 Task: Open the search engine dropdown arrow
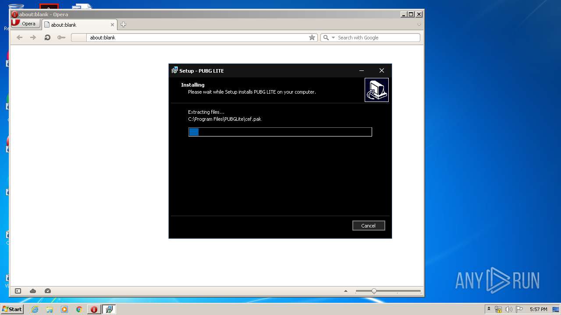[x=333, y=38]
